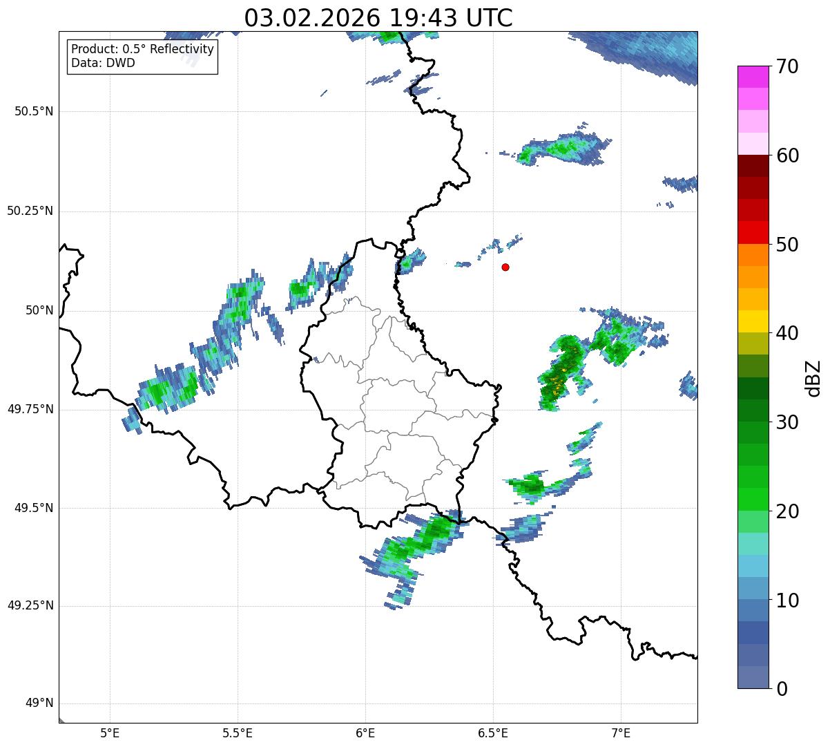Image resolution: width=830 pixels, height=747 pixels.
Task: Click the colorbar value 10
Action: 787,600
